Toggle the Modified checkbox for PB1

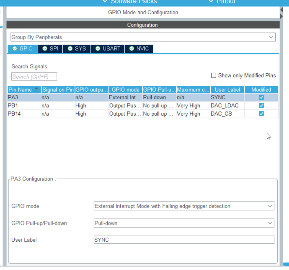click(261, 106)
